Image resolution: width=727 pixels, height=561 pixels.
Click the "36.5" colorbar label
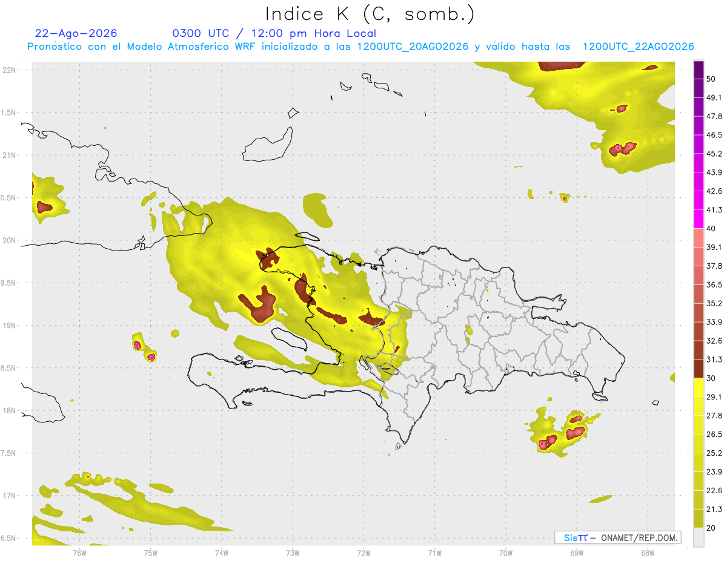coord(714,284)
